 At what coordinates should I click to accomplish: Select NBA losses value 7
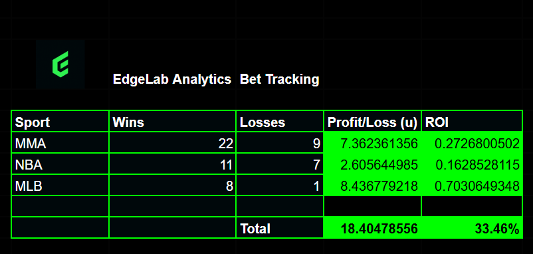[x=280, y=164]
